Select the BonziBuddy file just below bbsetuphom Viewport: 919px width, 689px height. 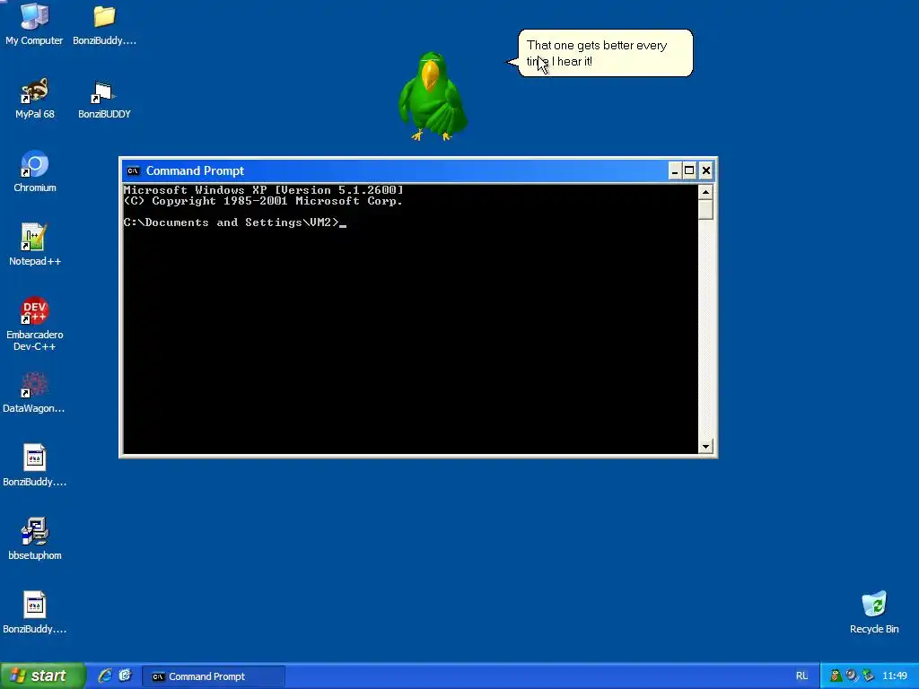(x=35, y=613)
